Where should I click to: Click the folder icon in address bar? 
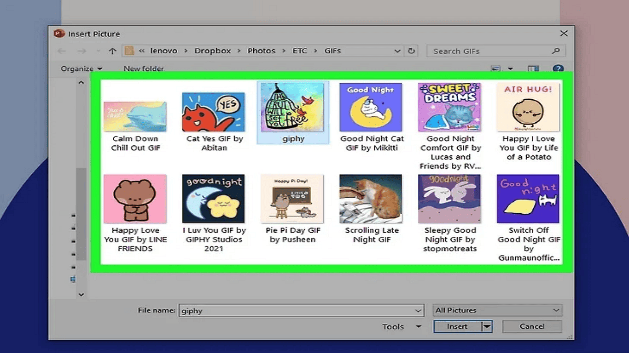click(129, 51)
